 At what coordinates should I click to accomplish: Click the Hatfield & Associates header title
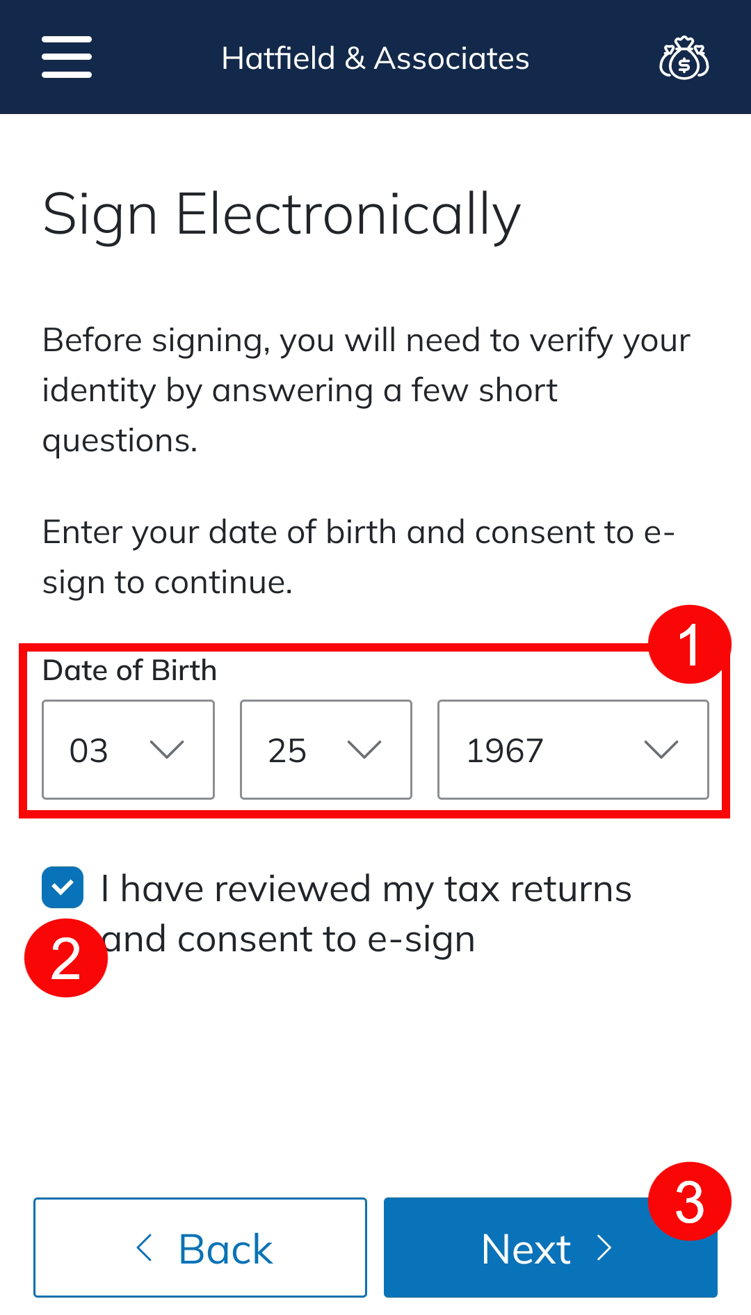[x=375, y=58]
